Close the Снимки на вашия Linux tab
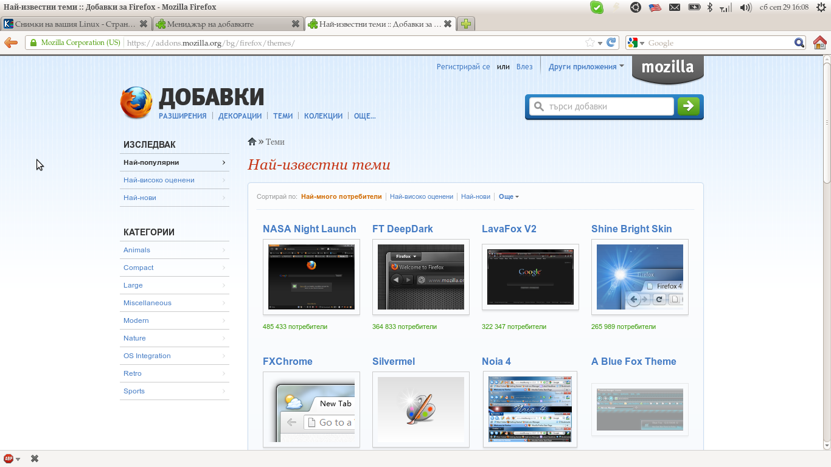Image resolution: width=831 pixels, height=467 pixels. point(144,24)
